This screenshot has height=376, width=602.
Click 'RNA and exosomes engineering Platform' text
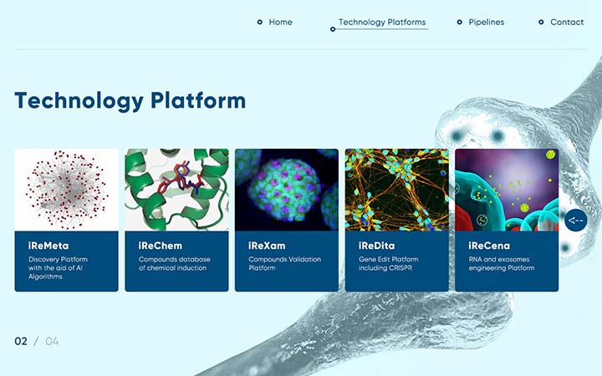click(x=502, y=263)
